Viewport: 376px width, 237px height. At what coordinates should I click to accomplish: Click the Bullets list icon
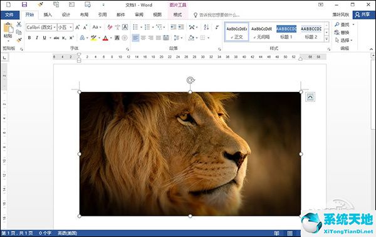[135, 27]
